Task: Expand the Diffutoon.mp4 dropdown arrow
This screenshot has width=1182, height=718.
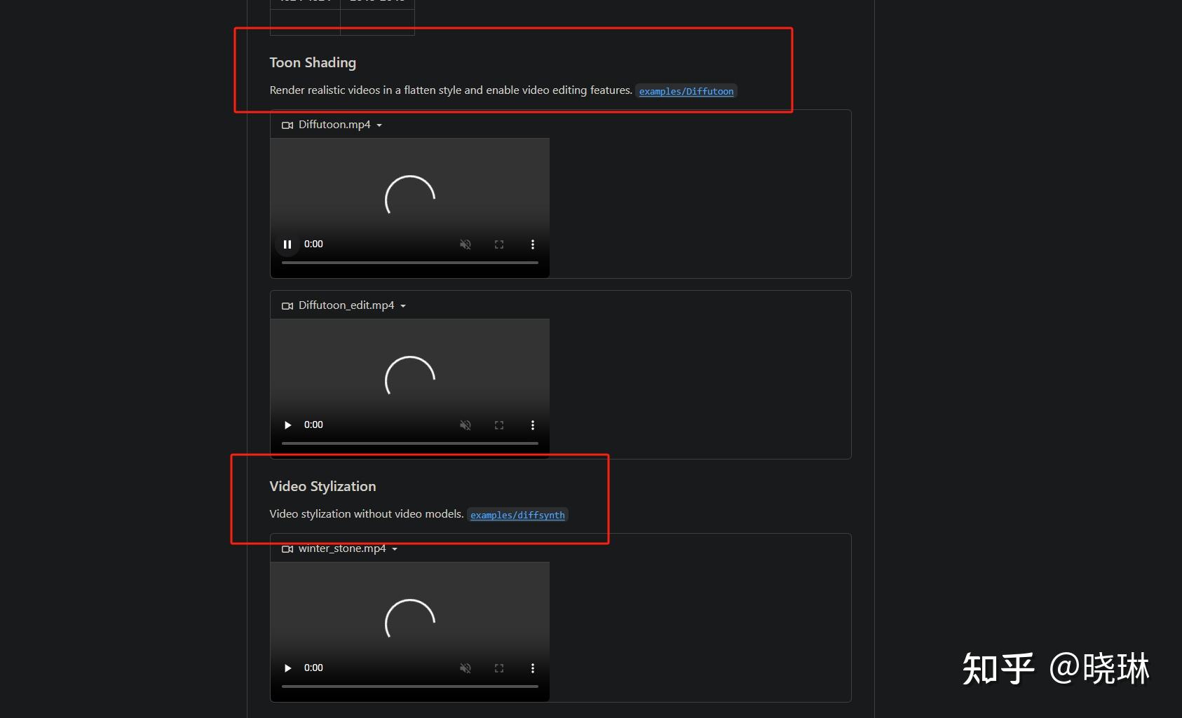Action: 379,125
